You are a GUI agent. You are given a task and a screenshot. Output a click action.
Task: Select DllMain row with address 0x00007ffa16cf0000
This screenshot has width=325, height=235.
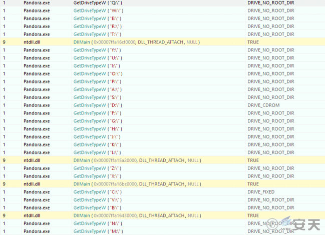137,42
